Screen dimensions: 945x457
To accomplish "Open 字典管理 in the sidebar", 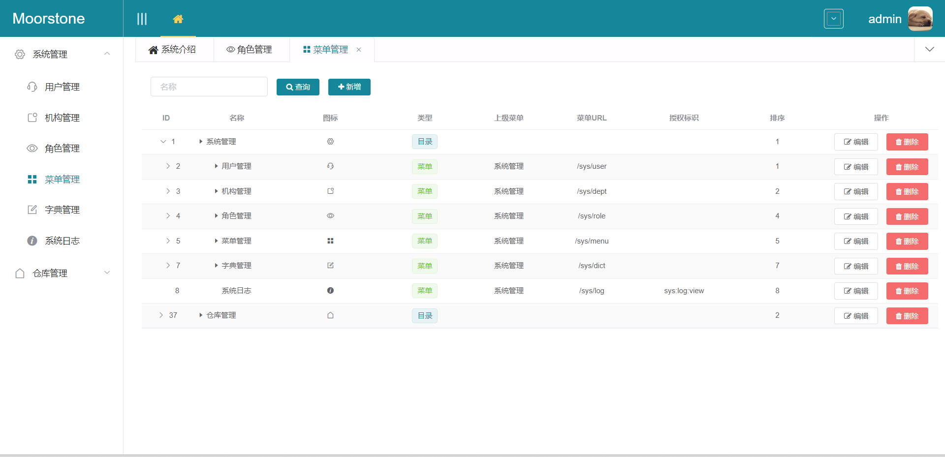I will (62, 210).
